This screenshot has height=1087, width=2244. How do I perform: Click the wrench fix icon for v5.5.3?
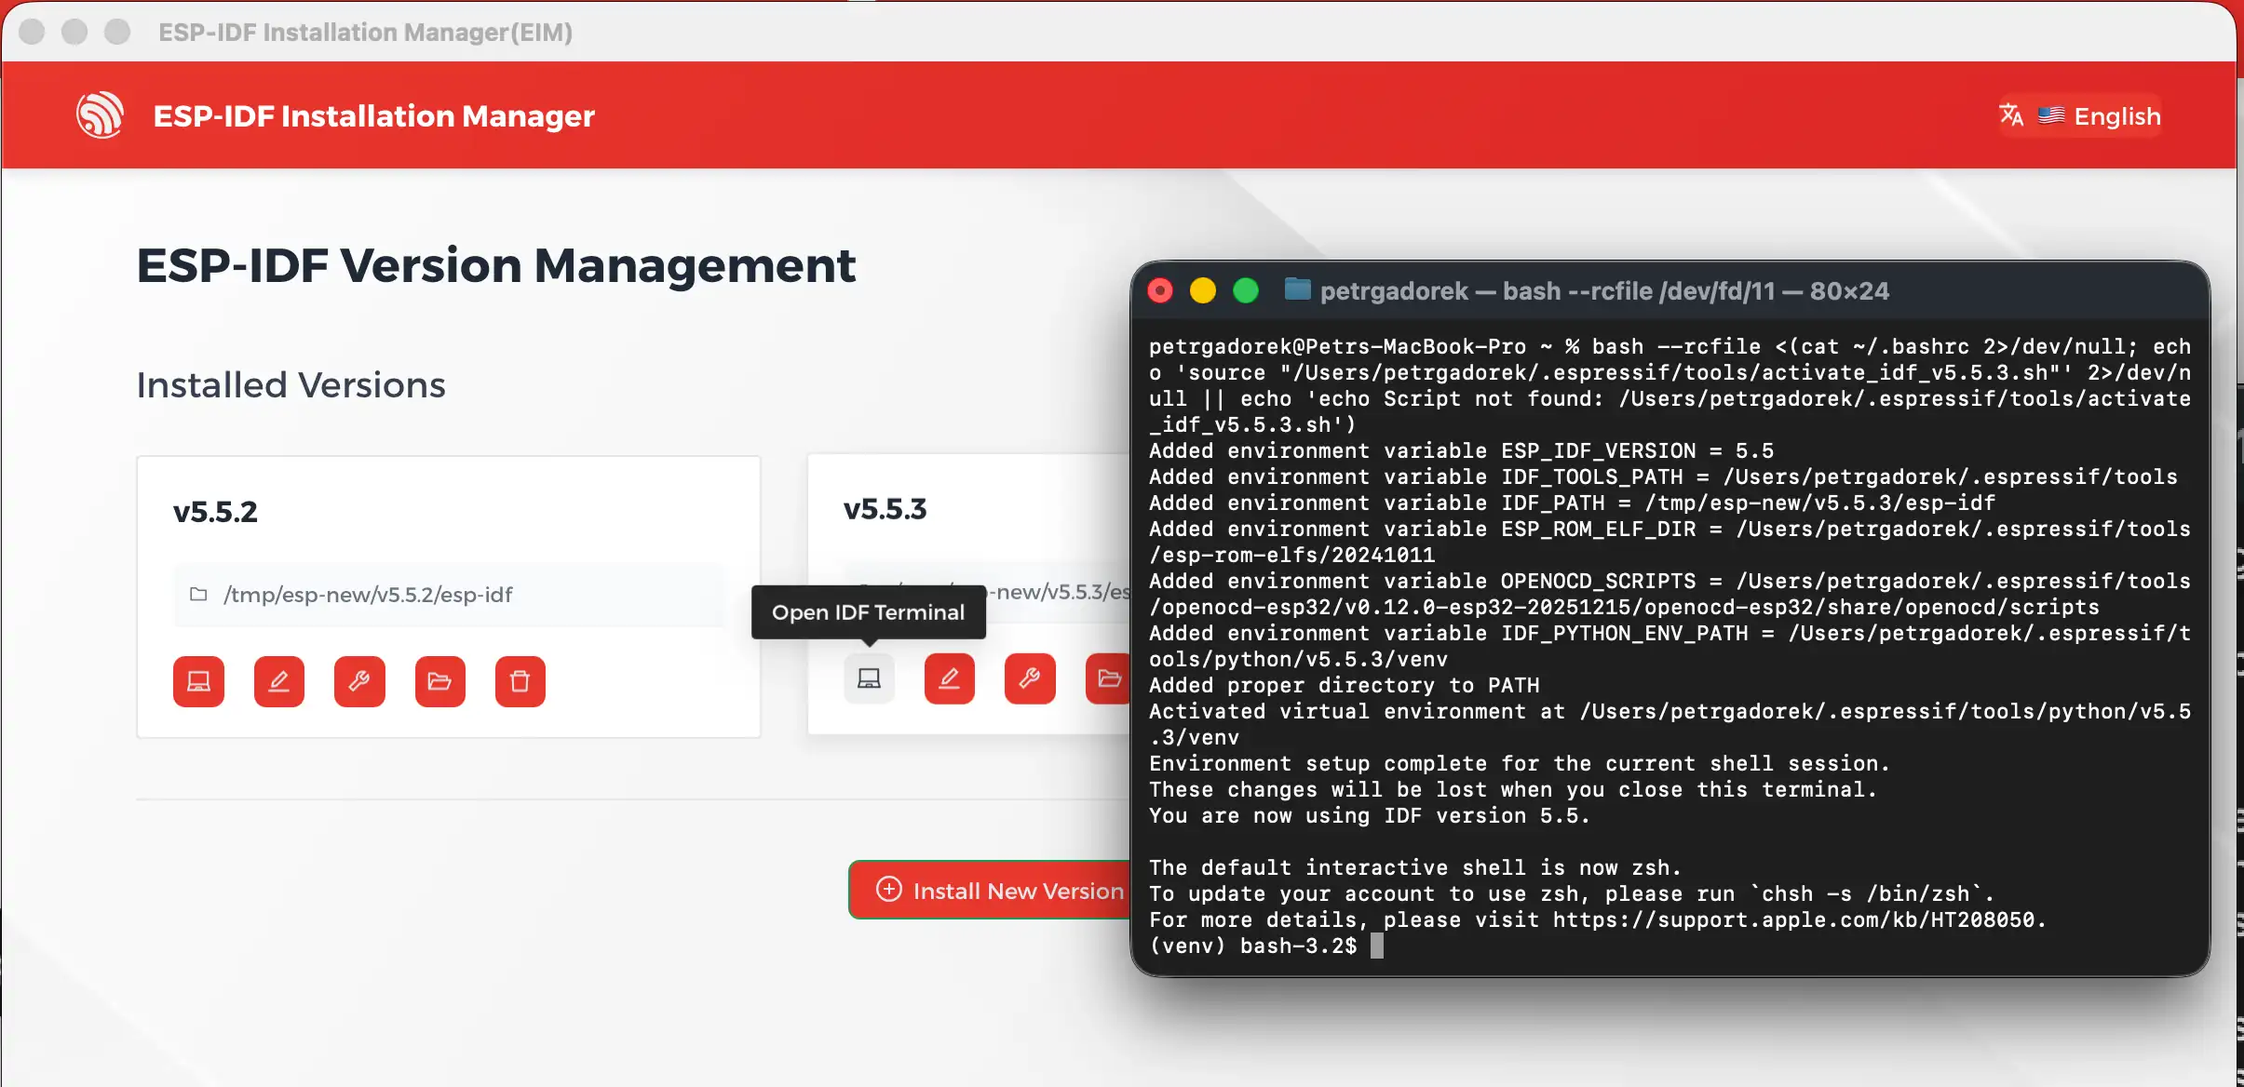click(x=1030, y=678)
